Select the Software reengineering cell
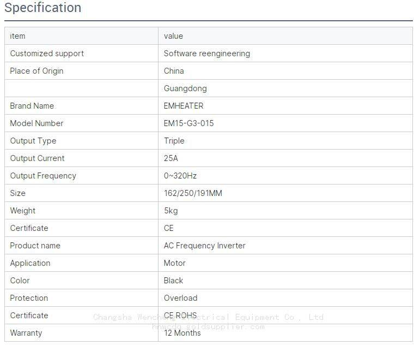This screenshot has height=345, width=414. tap(207, 53)
